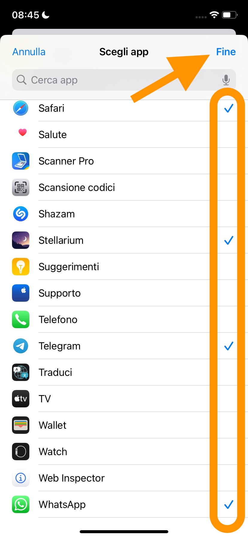Tap Annulla to cancel
The width and height of the screenshot is (248, 538).
pyautogui.click(x=29, y=52)
